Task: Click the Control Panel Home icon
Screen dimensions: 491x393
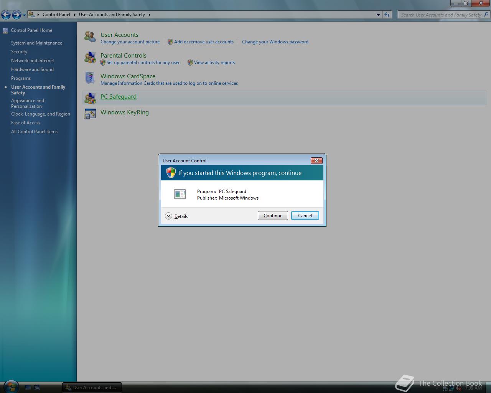Action: (x=5, y=30)
